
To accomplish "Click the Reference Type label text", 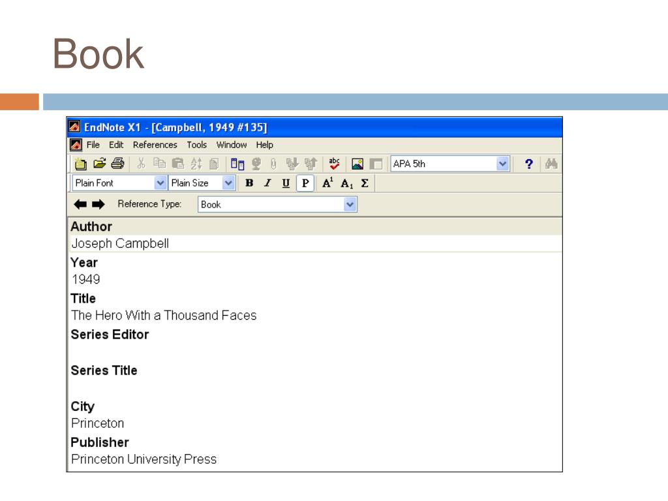I will point(149,204).
